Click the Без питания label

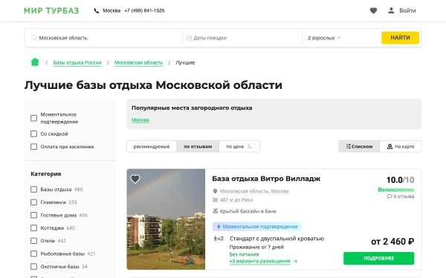pos(244,254)
